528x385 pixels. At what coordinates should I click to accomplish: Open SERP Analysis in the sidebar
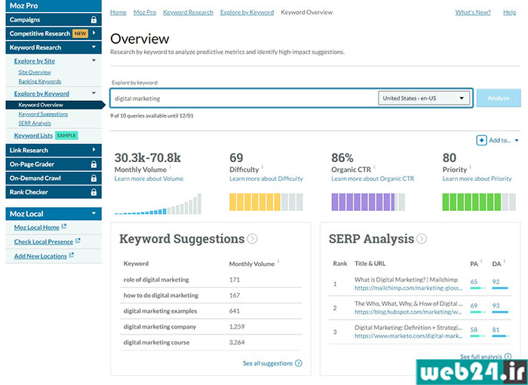point(35,124)
